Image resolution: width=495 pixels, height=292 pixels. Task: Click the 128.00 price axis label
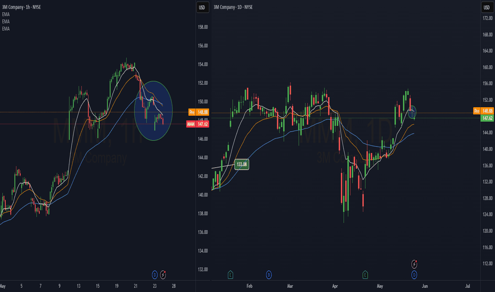pyautogui.click(x=488, y=198)
